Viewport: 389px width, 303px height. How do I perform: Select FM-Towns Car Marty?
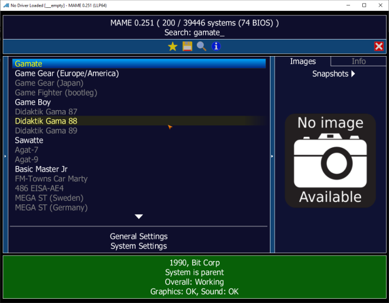click(139, 179)
